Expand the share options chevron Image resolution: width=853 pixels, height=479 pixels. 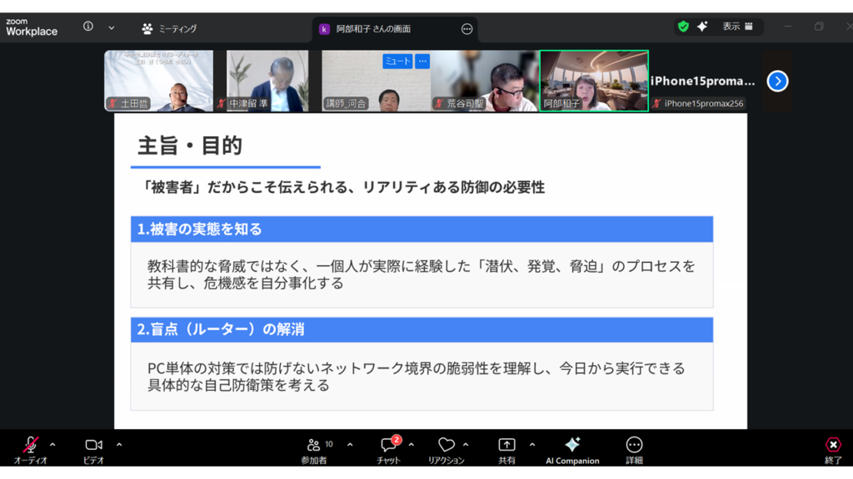pyautogui.click(x=532, y=444)
